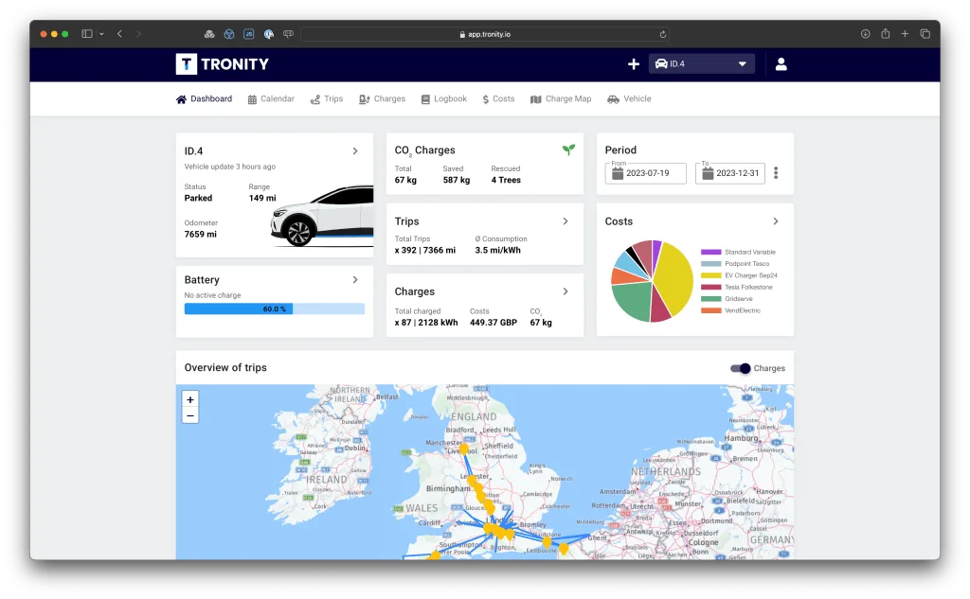Click the '3.5 mi/kWh' consumption value
970x599 pixels.
pyautogui.click(x=498, y=251)
